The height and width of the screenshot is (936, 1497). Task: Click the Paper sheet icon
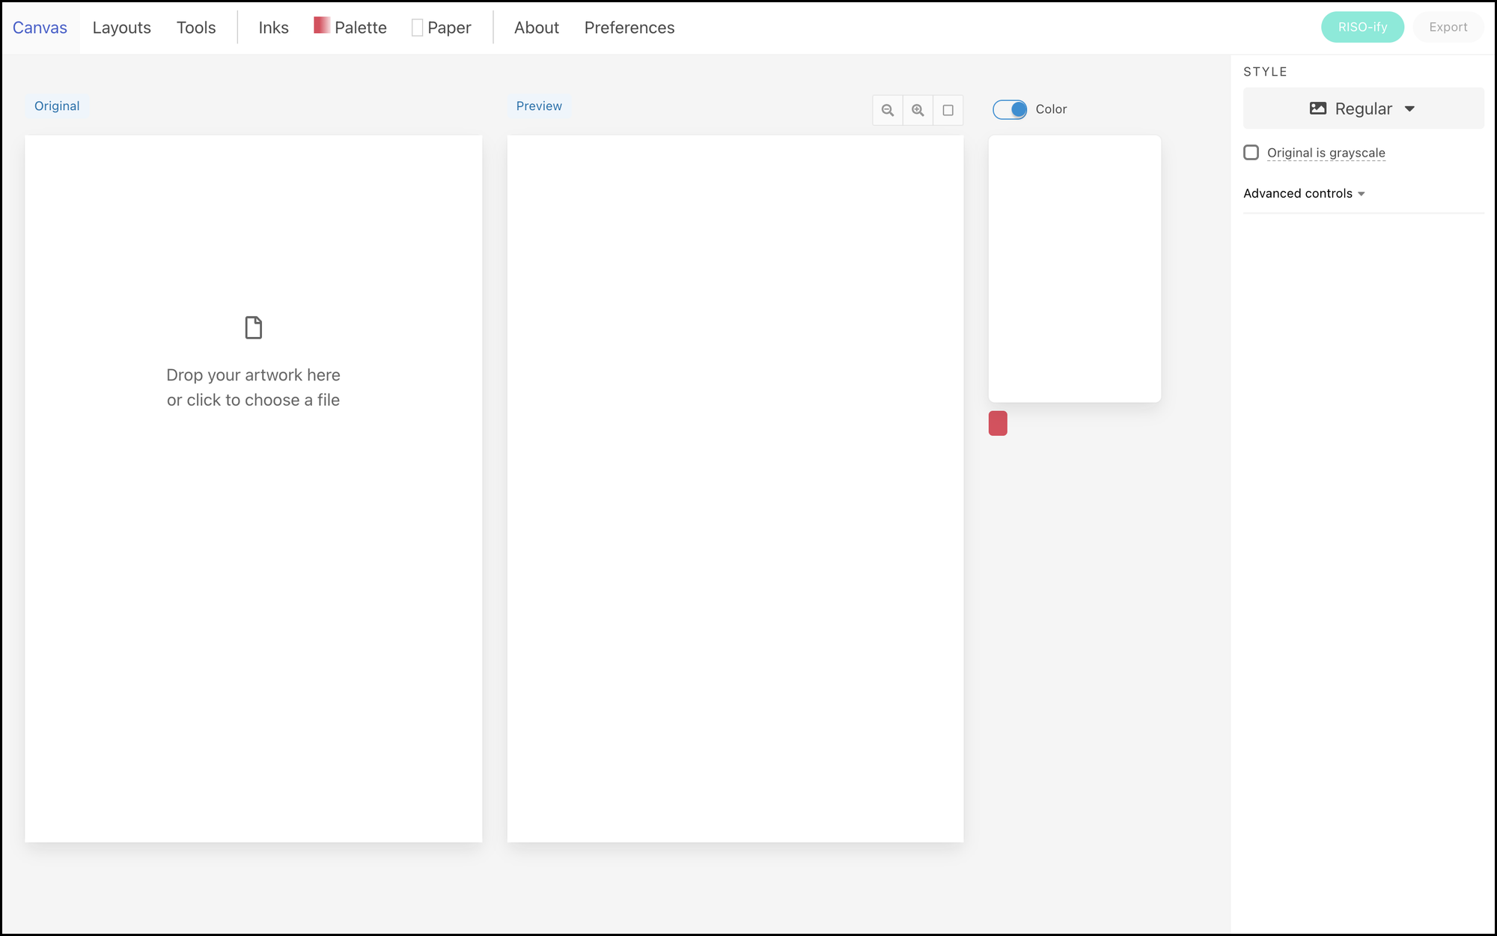417,28
